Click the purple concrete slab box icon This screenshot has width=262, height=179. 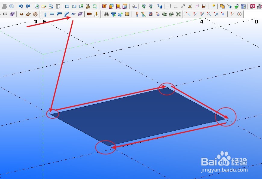12,14
